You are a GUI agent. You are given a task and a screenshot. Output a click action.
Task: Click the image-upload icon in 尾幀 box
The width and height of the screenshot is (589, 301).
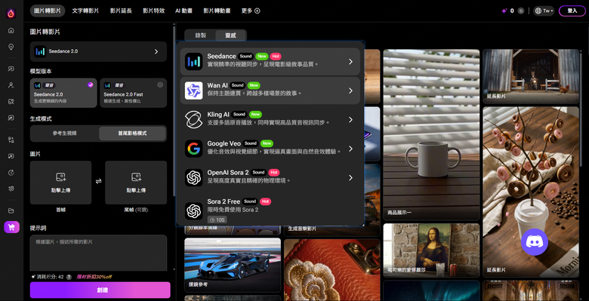click(x=136, y=177)
